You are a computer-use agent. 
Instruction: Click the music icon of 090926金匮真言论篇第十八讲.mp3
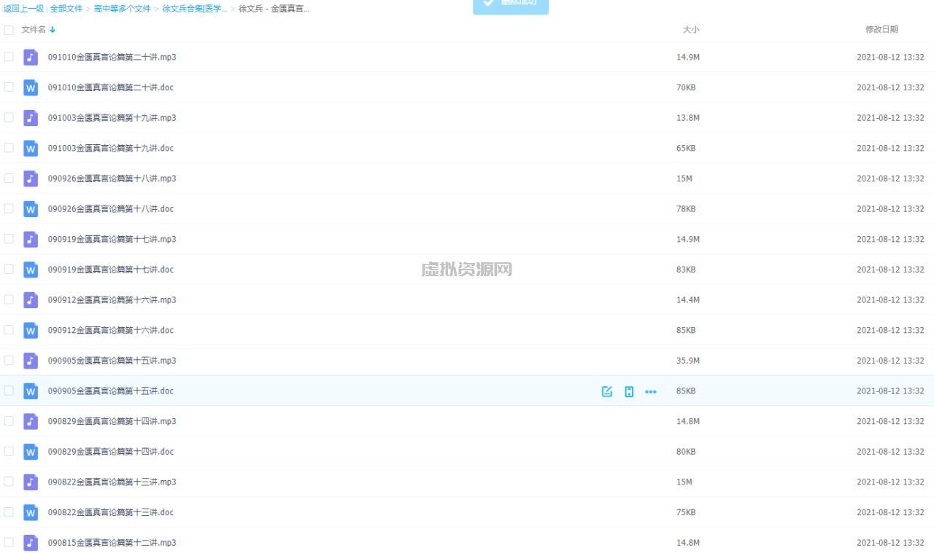click(x=31, y=179)
